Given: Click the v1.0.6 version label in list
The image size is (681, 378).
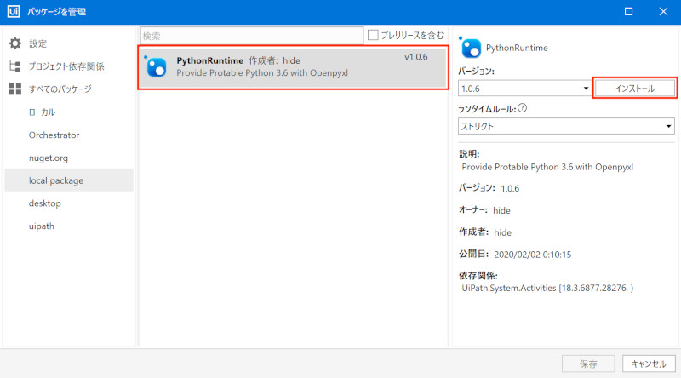Looking at the screenshot, I should (x=416, y=57).
